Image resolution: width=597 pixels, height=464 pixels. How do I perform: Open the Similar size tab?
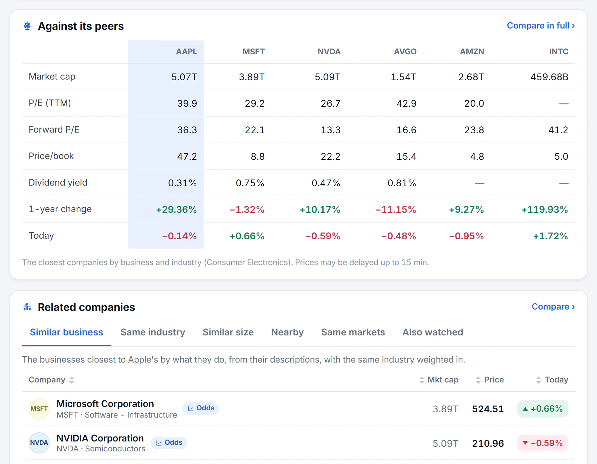(x=228, y=332)
